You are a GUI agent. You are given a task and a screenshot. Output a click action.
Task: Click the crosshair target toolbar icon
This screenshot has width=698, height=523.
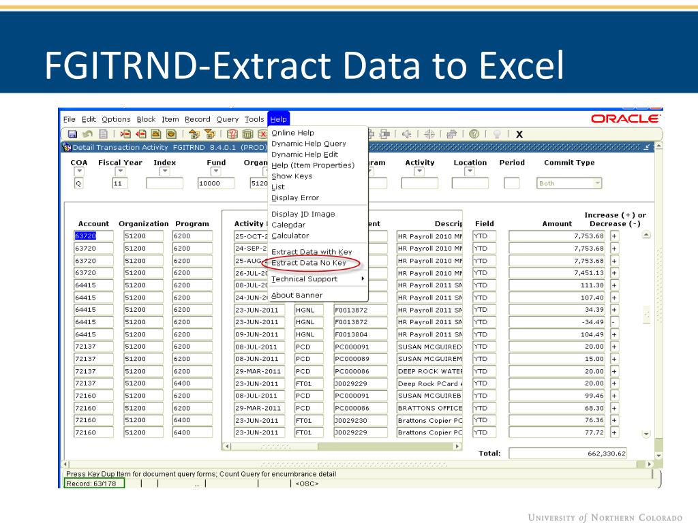pos(429,134)
